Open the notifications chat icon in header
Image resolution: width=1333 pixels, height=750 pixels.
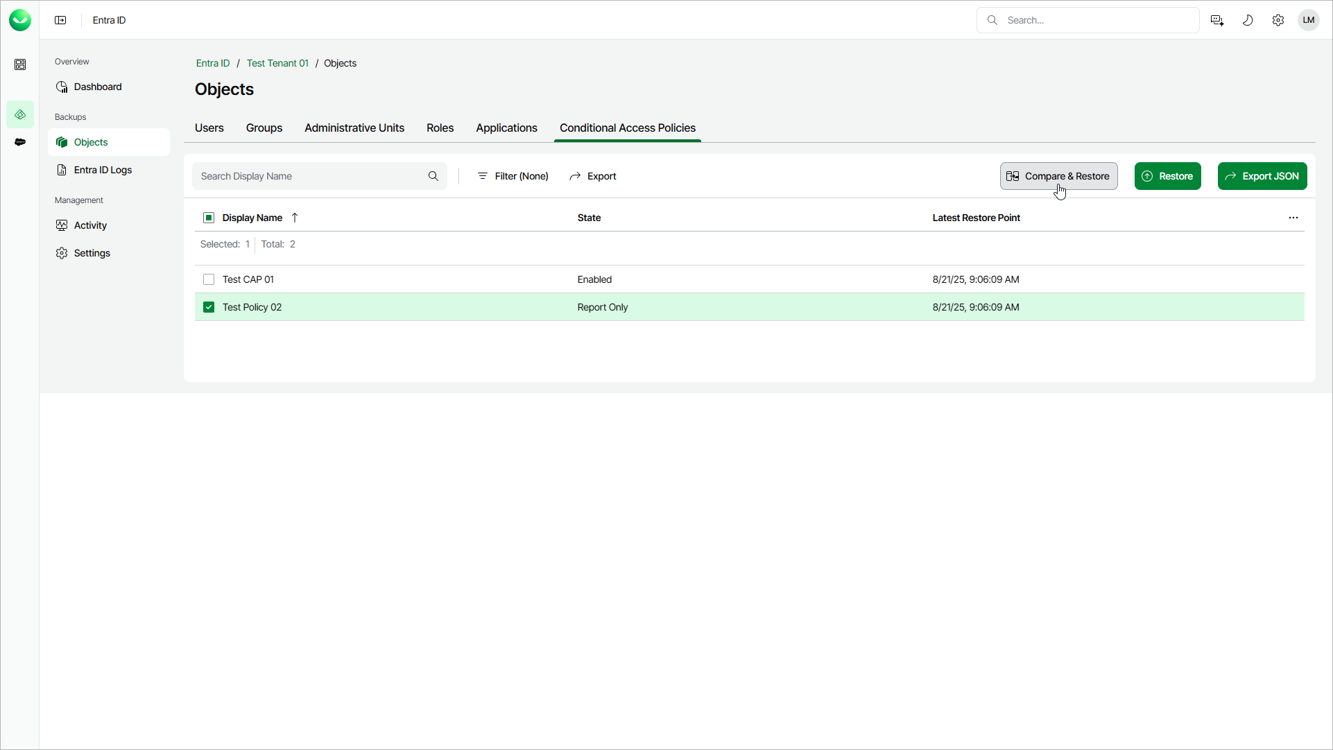[1216, 20]
